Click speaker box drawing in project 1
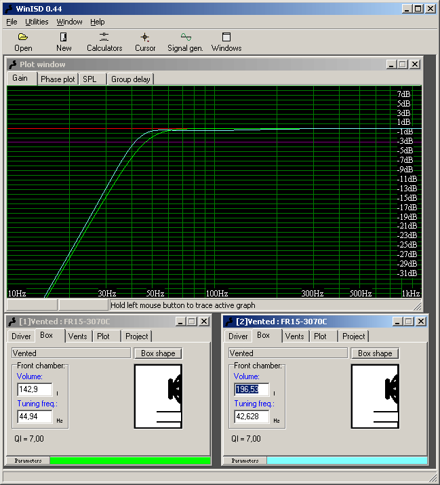The image size is (440, 485). (x=158, y=397)
